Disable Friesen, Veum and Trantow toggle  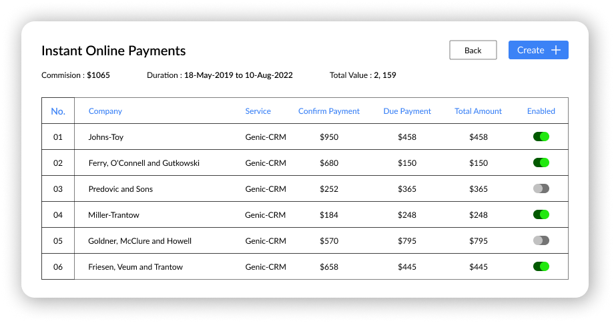pos(541,266)
